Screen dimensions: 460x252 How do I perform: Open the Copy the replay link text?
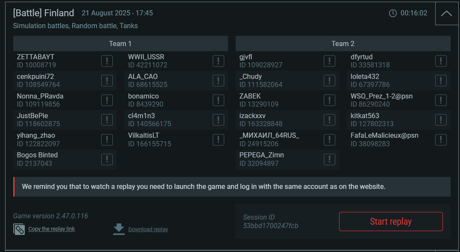tap(52, 229)
